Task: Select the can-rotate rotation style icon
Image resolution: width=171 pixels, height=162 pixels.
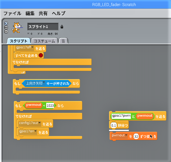Action: (x=6, y=23)
